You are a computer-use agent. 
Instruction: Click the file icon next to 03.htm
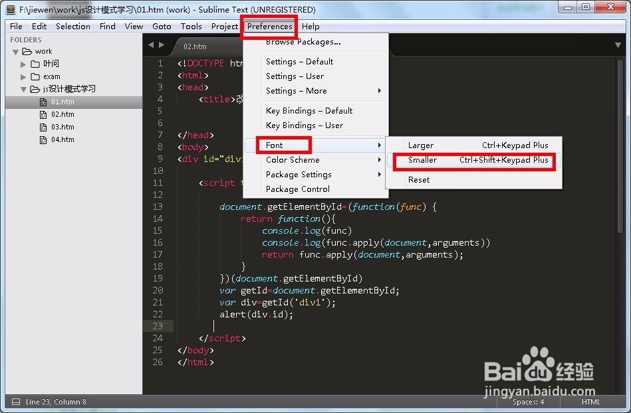[42, 127]
